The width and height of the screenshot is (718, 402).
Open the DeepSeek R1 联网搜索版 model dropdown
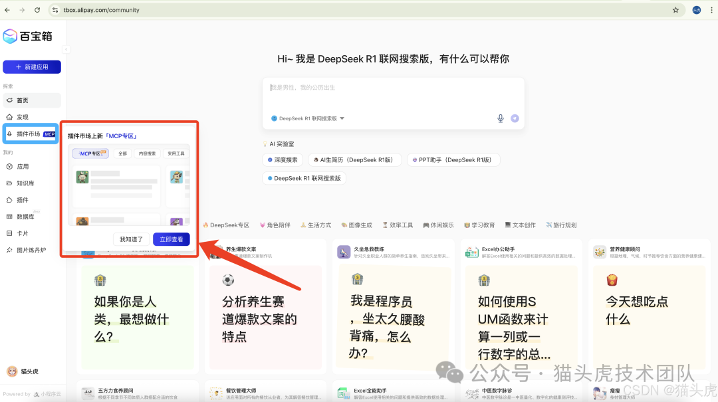point(308,118)
